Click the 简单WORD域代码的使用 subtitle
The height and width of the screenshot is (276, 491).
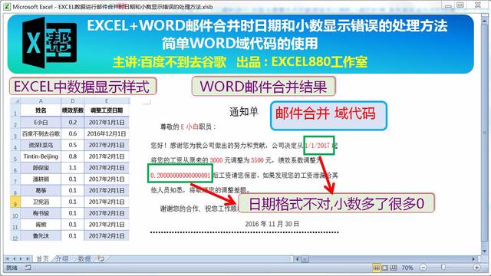coord(240,43)
